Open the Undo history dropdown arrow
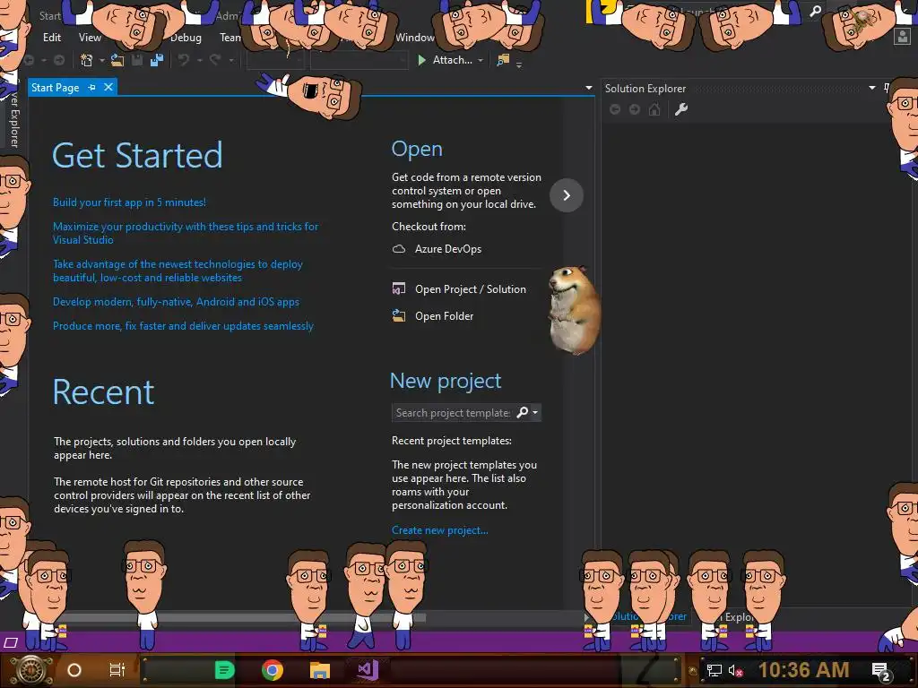This screenshot has height=688, width=918. coord(200,60)
